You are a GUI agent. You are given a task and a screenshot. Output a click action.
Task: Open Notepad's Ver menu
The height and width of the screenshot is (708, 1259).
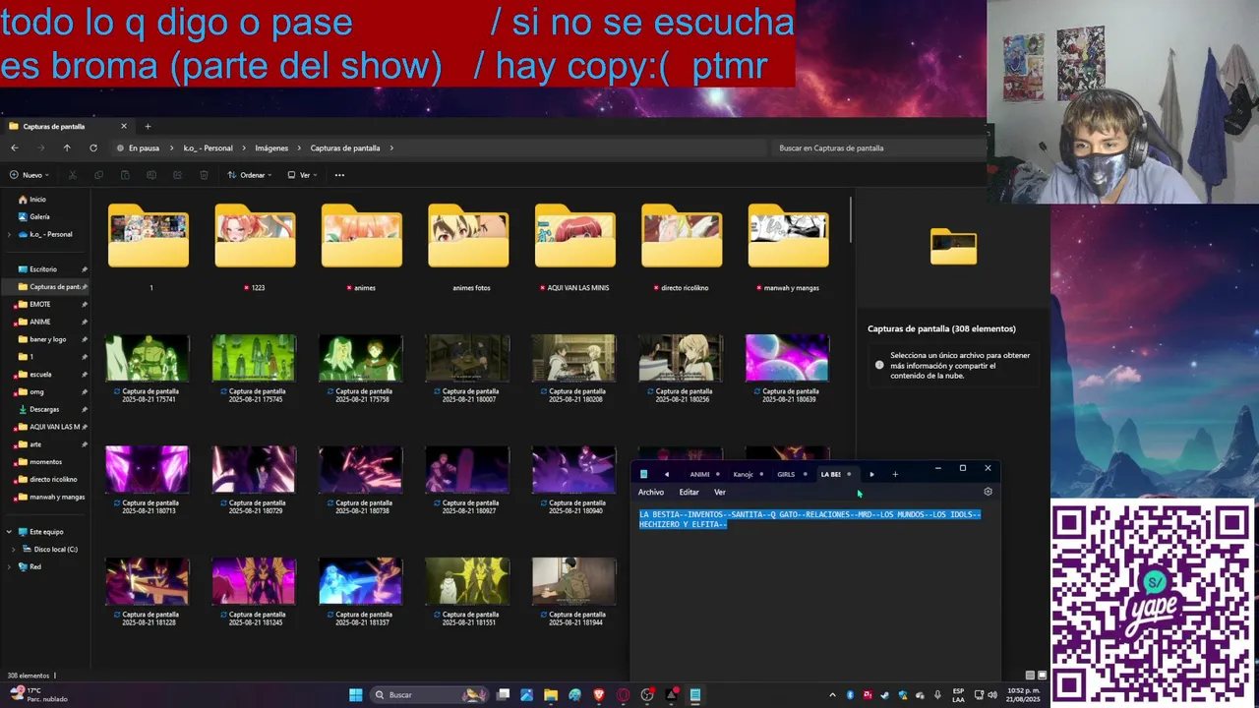(x=720, y=492)
